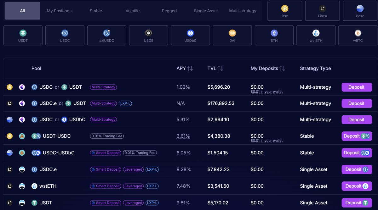Select the Multi-strategy filter tab

243,11
